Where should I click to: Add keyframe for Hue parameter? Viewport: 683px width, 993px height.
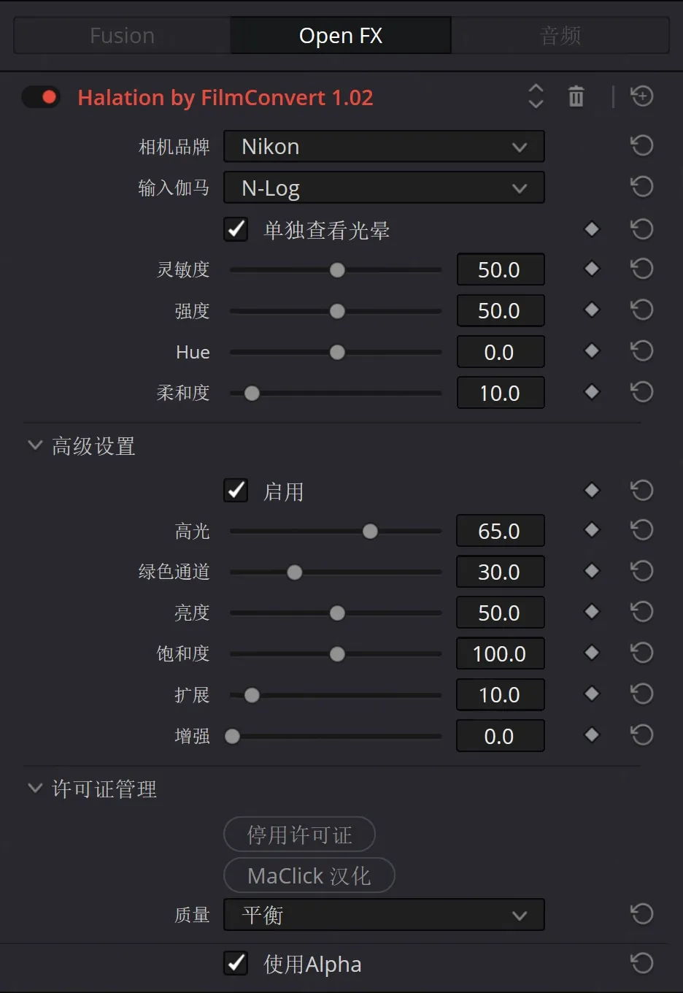point(592,351)
